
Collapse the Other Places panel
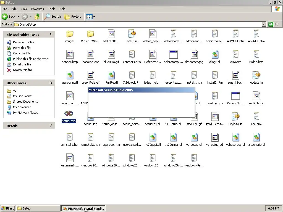coord(51,83)
